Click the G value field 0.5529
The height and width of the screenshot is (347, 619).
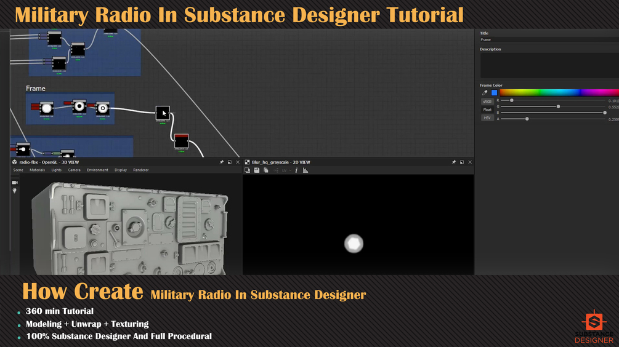pyautogui.click(x=613, y=107)
